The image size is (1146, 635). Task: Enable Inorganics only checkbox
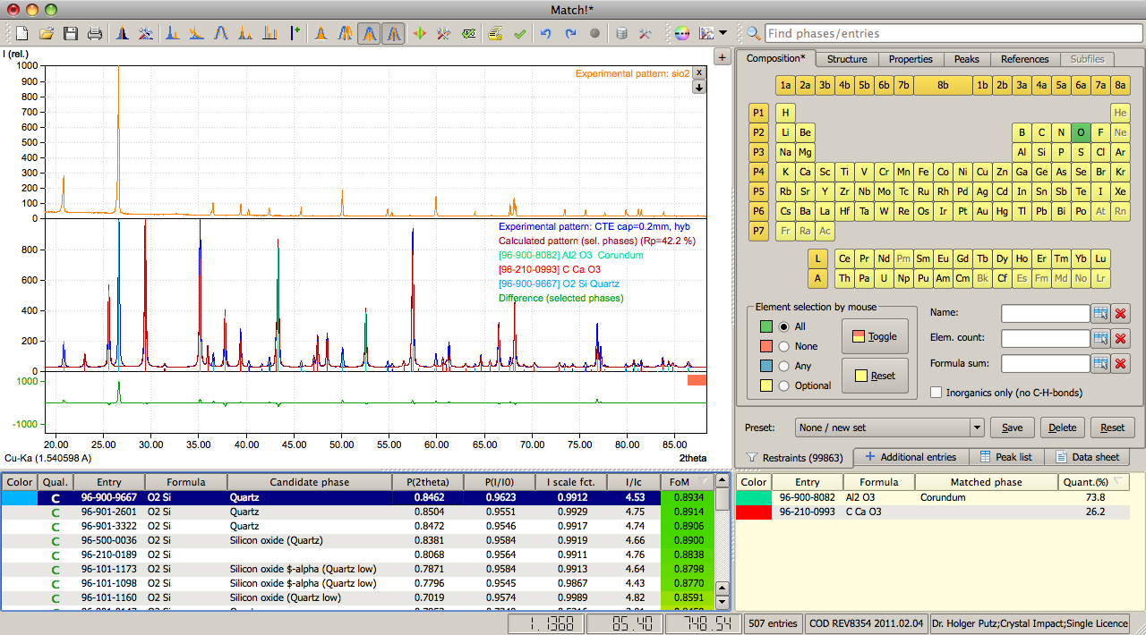[x=936, y=392]
